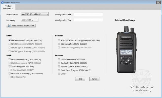The width and height of the screenshot is (162, 98).
Task: Enable DES Encryption (KWD-3505DE) checkbox
Action: [59, 44]
